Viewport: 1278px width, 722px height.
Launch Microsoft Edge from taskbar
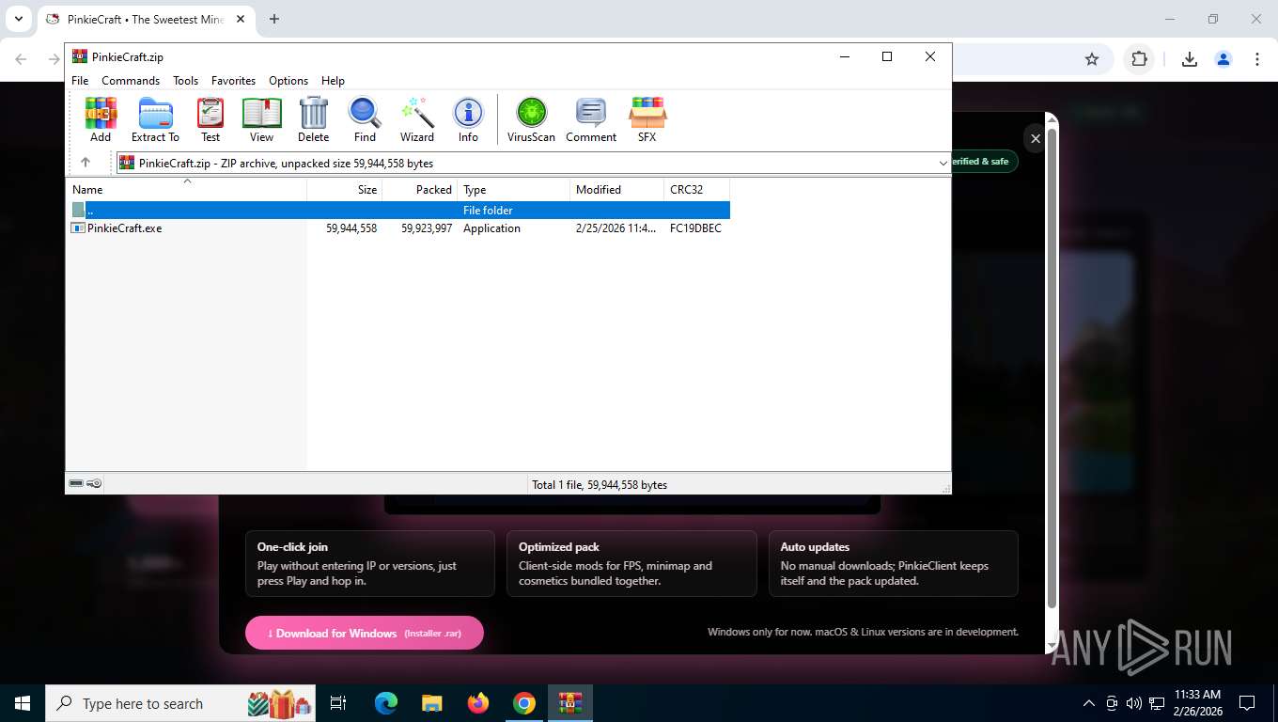coord(386,703)
